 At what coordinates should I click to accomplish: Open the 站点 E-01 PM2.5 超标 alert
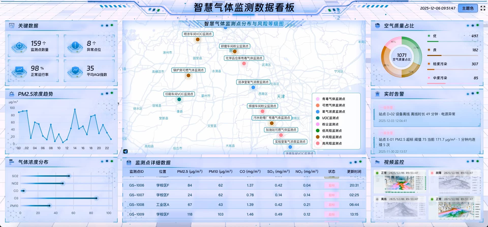(427, 142)
